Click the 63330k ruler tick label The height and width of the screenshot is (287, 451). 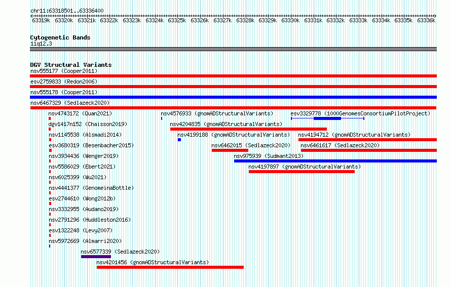[x=290, y=20]
